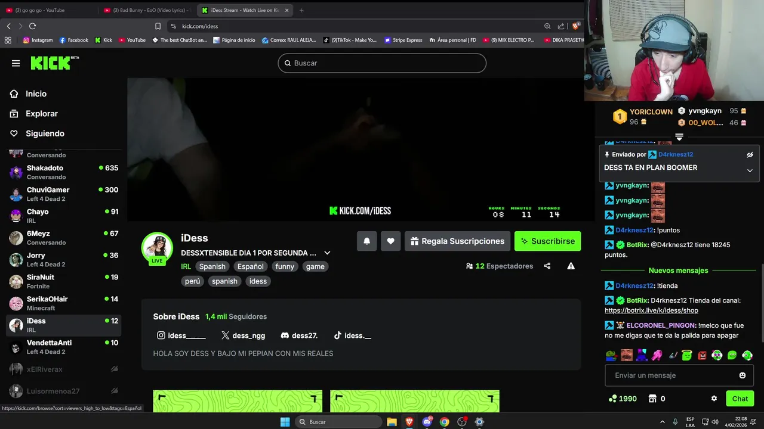The height and width of the screenshot is (429, 764).
Task: Click the Suscribirse button
Action: tap(547, 241)
